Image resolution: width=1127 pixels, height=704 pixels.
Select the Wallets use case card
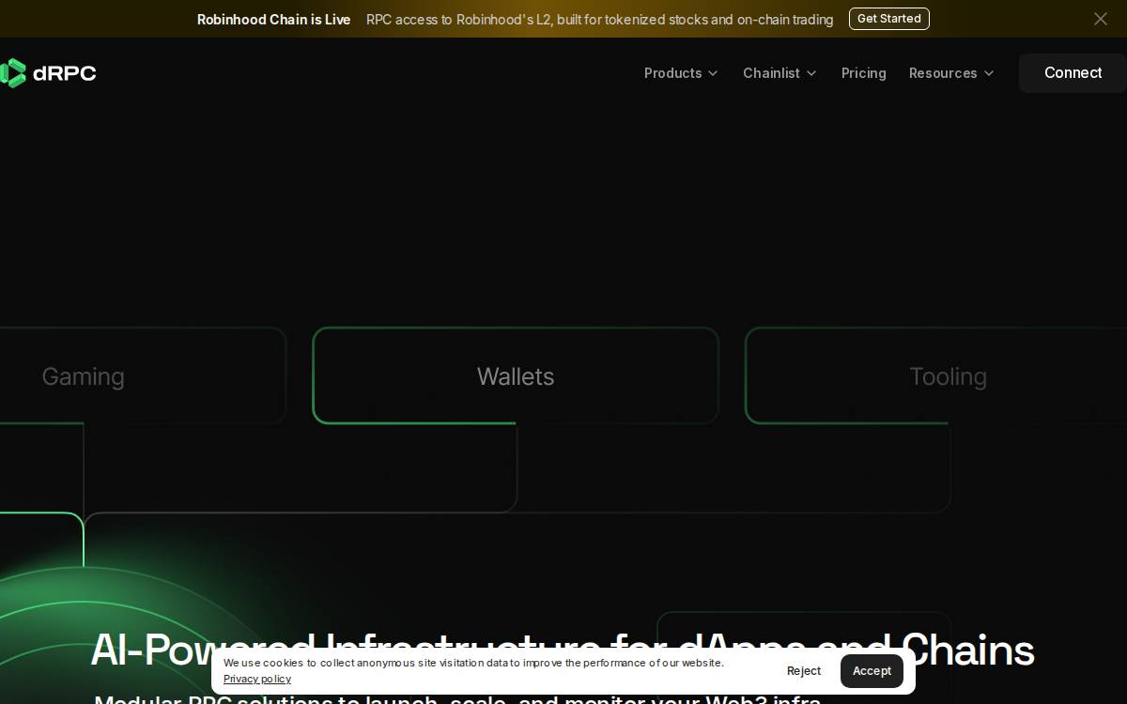[516, 375]
